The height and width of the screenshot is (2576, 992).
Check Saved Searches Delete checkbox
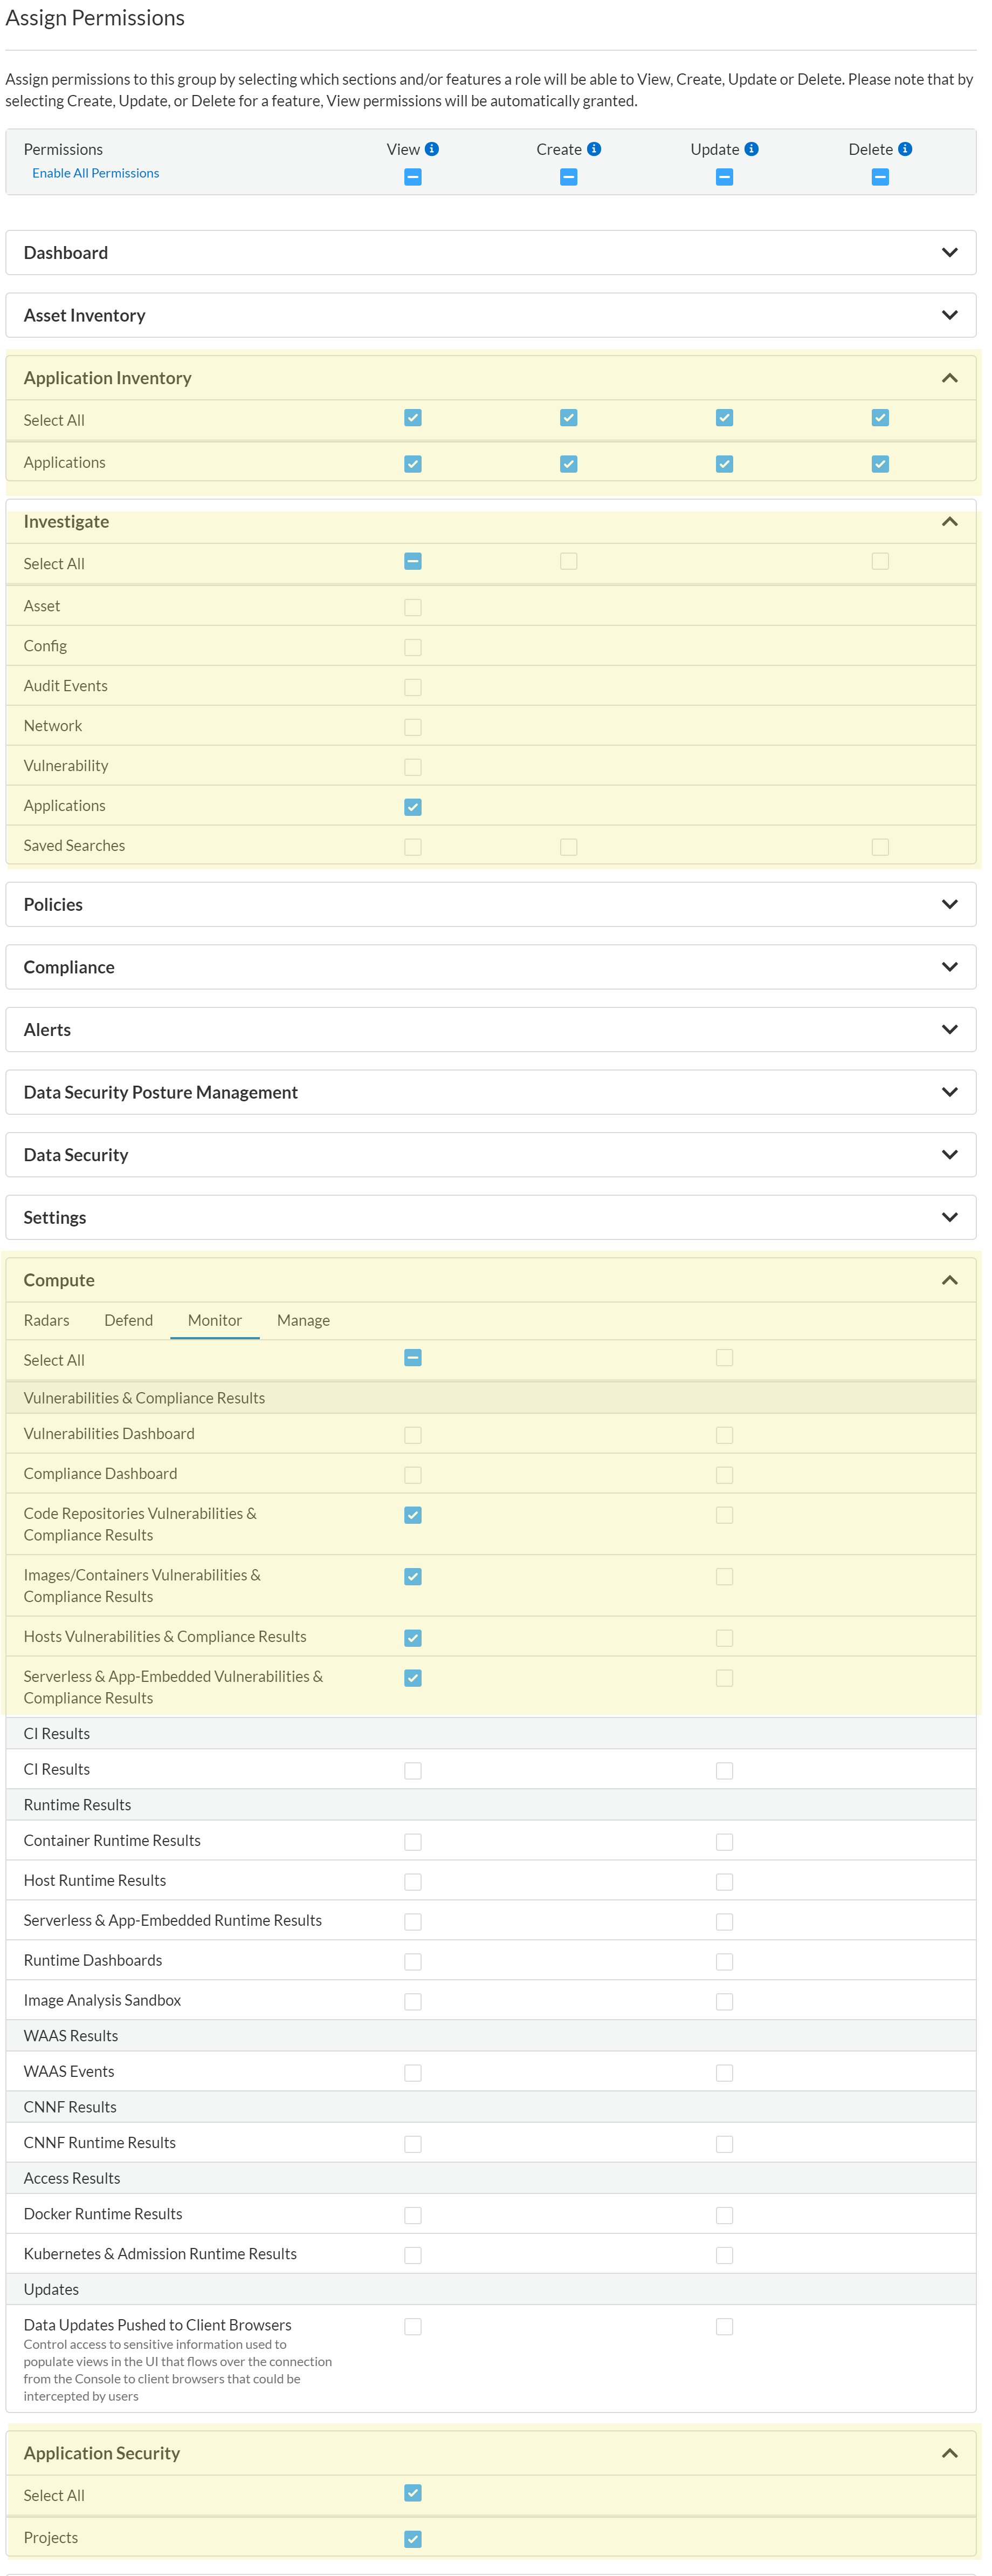pos(880,847)
